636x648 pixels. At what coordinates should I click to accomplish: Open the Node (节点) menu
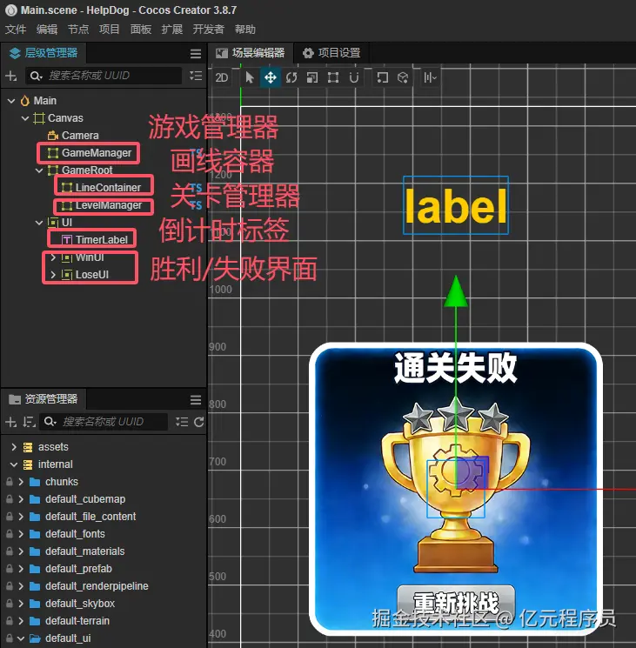(78, 30)
